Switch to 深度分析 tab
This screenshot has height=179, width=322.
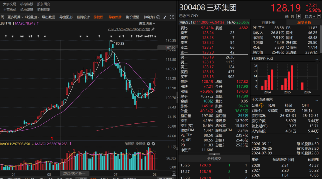tap(304, 23)
